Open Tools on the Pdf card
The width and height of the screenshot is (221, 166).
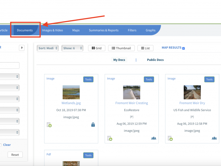(x=88, y=155)
